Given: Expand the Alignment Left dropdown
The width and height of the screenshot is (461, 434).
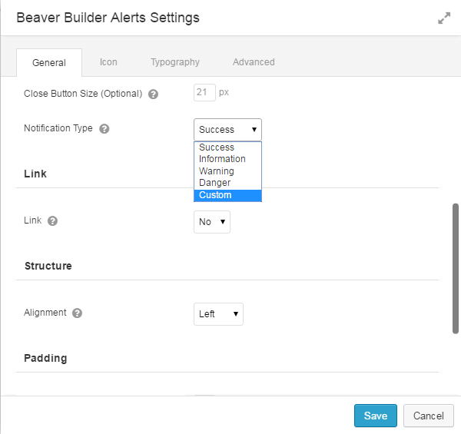Looking at the screenshot, I should point(218,314).
